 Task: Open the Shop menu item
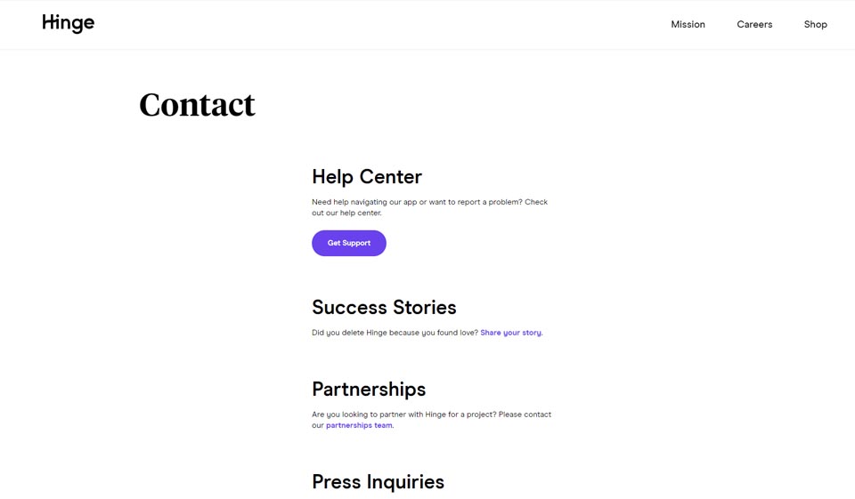tap(815, 25)
